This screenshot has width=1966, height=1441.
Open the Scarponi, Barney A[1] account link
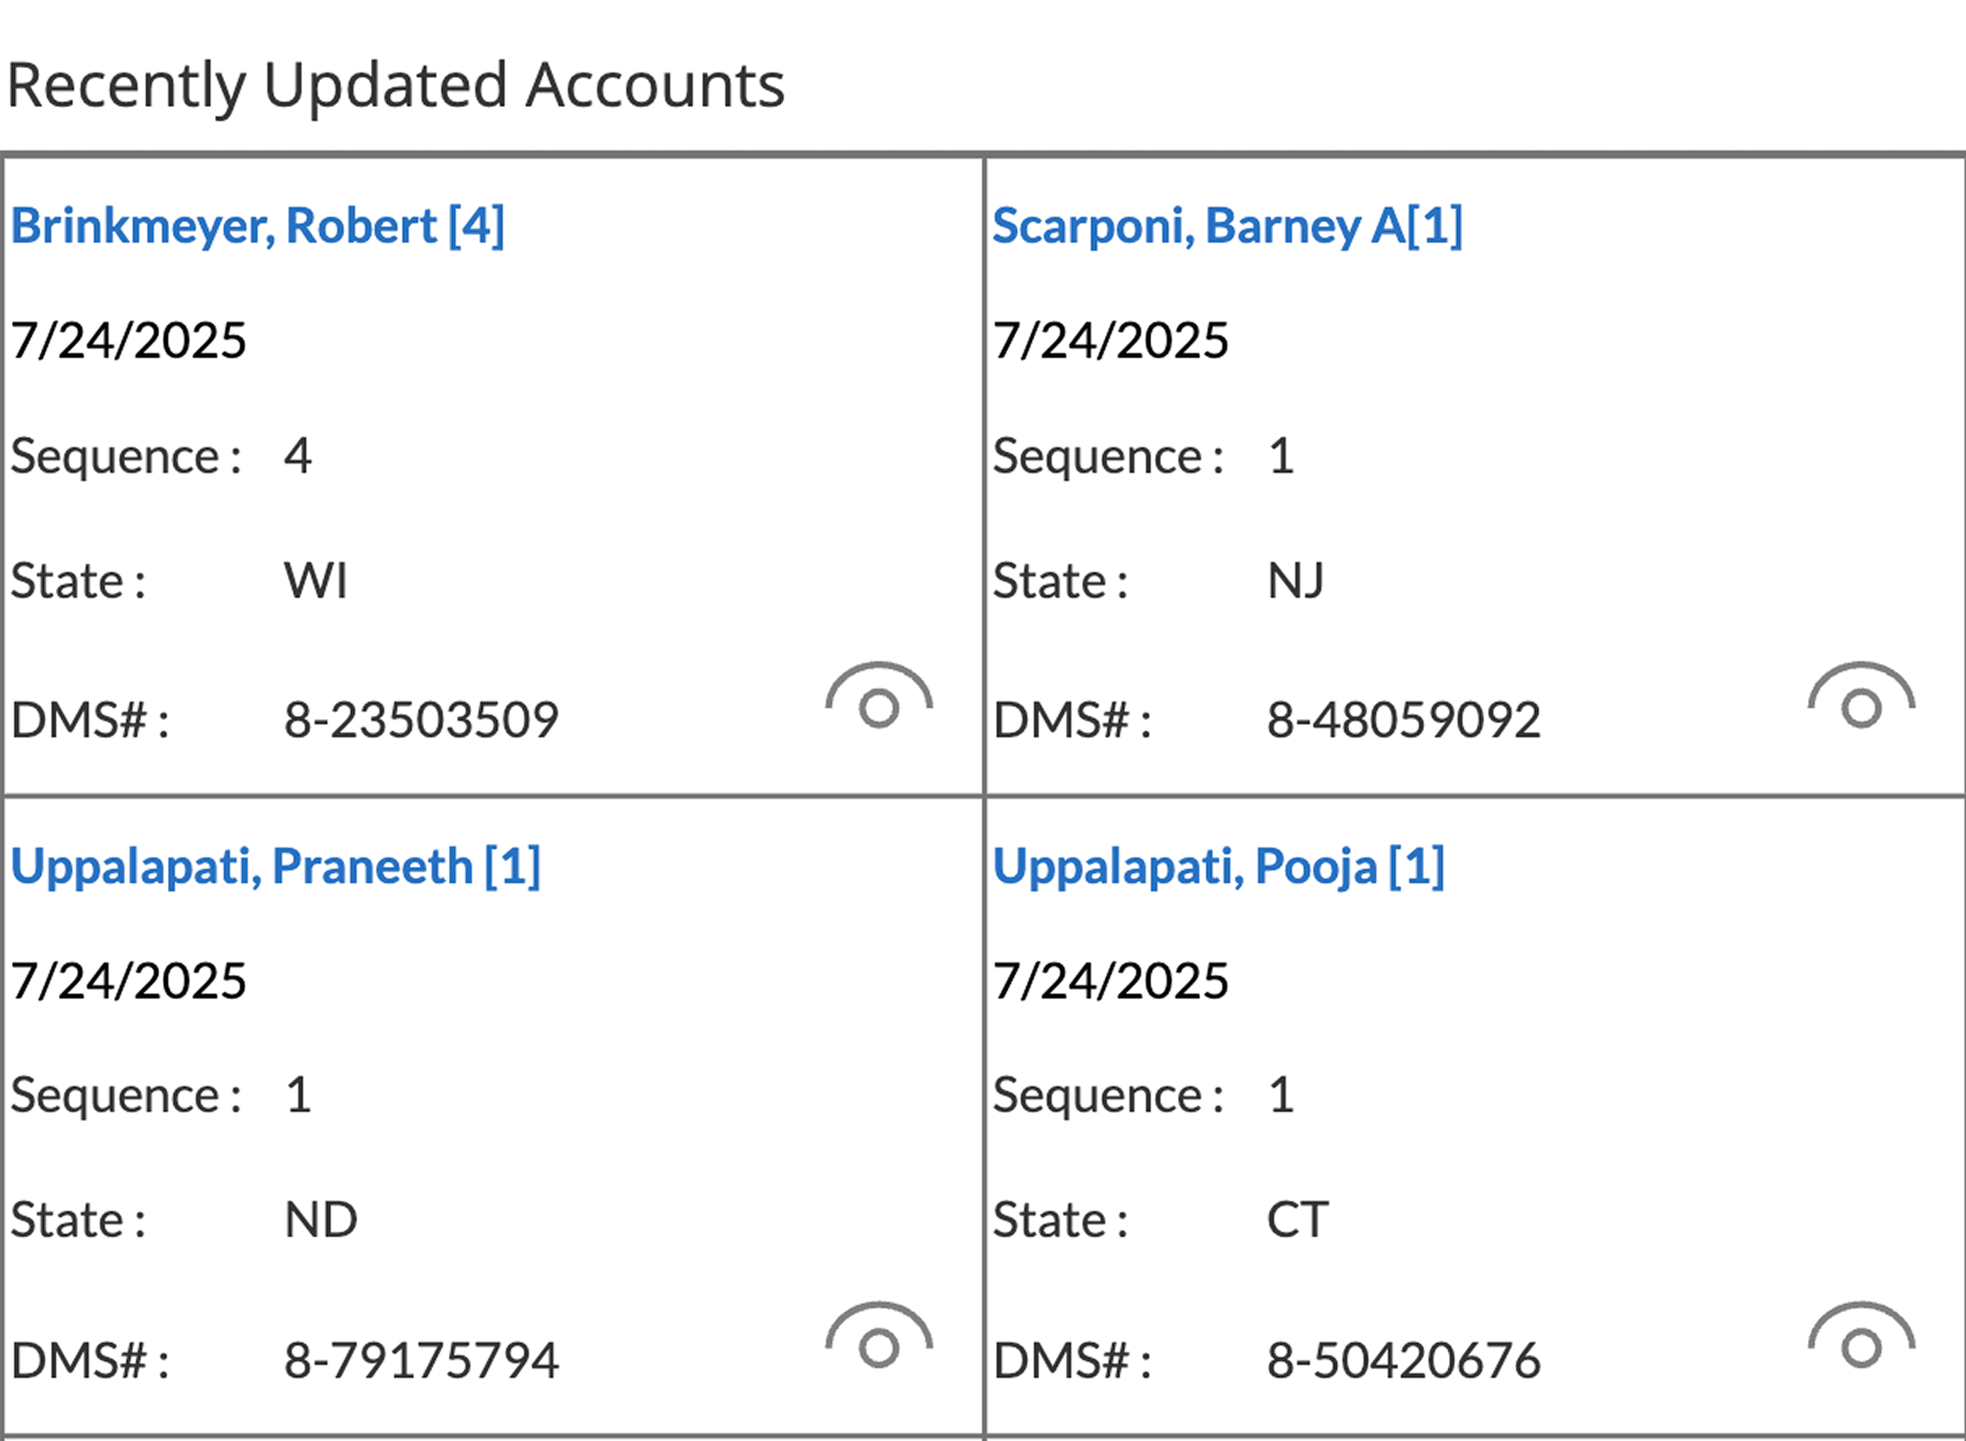point(1227,227)
